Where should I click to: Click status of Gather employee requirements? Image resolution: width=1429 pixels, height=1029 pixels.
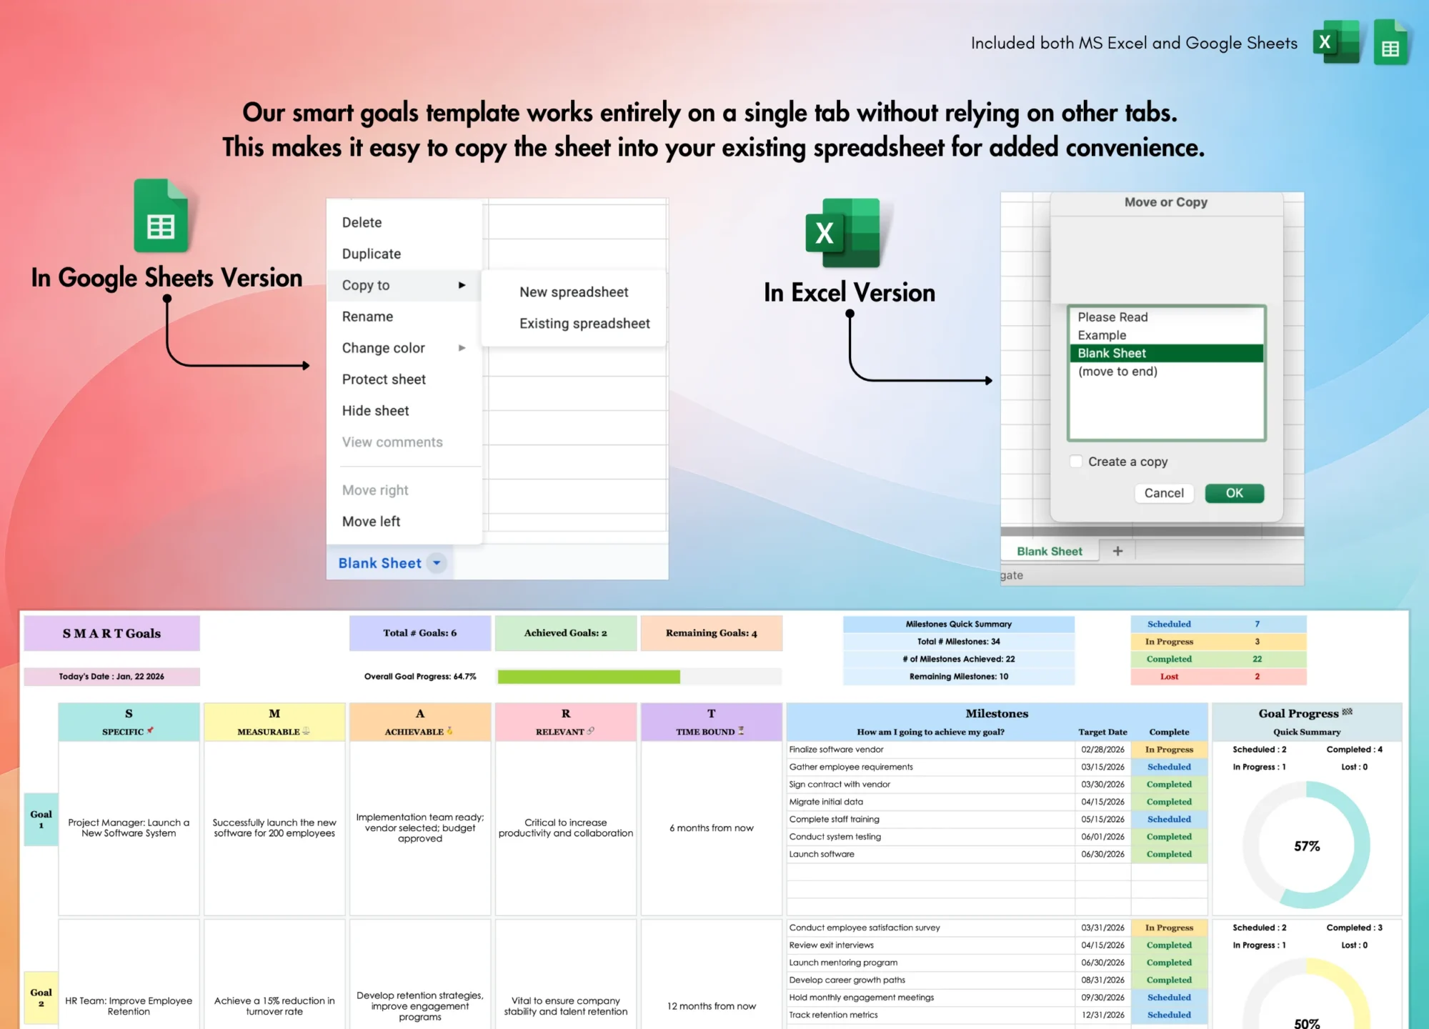click(x=1169, y=767)
